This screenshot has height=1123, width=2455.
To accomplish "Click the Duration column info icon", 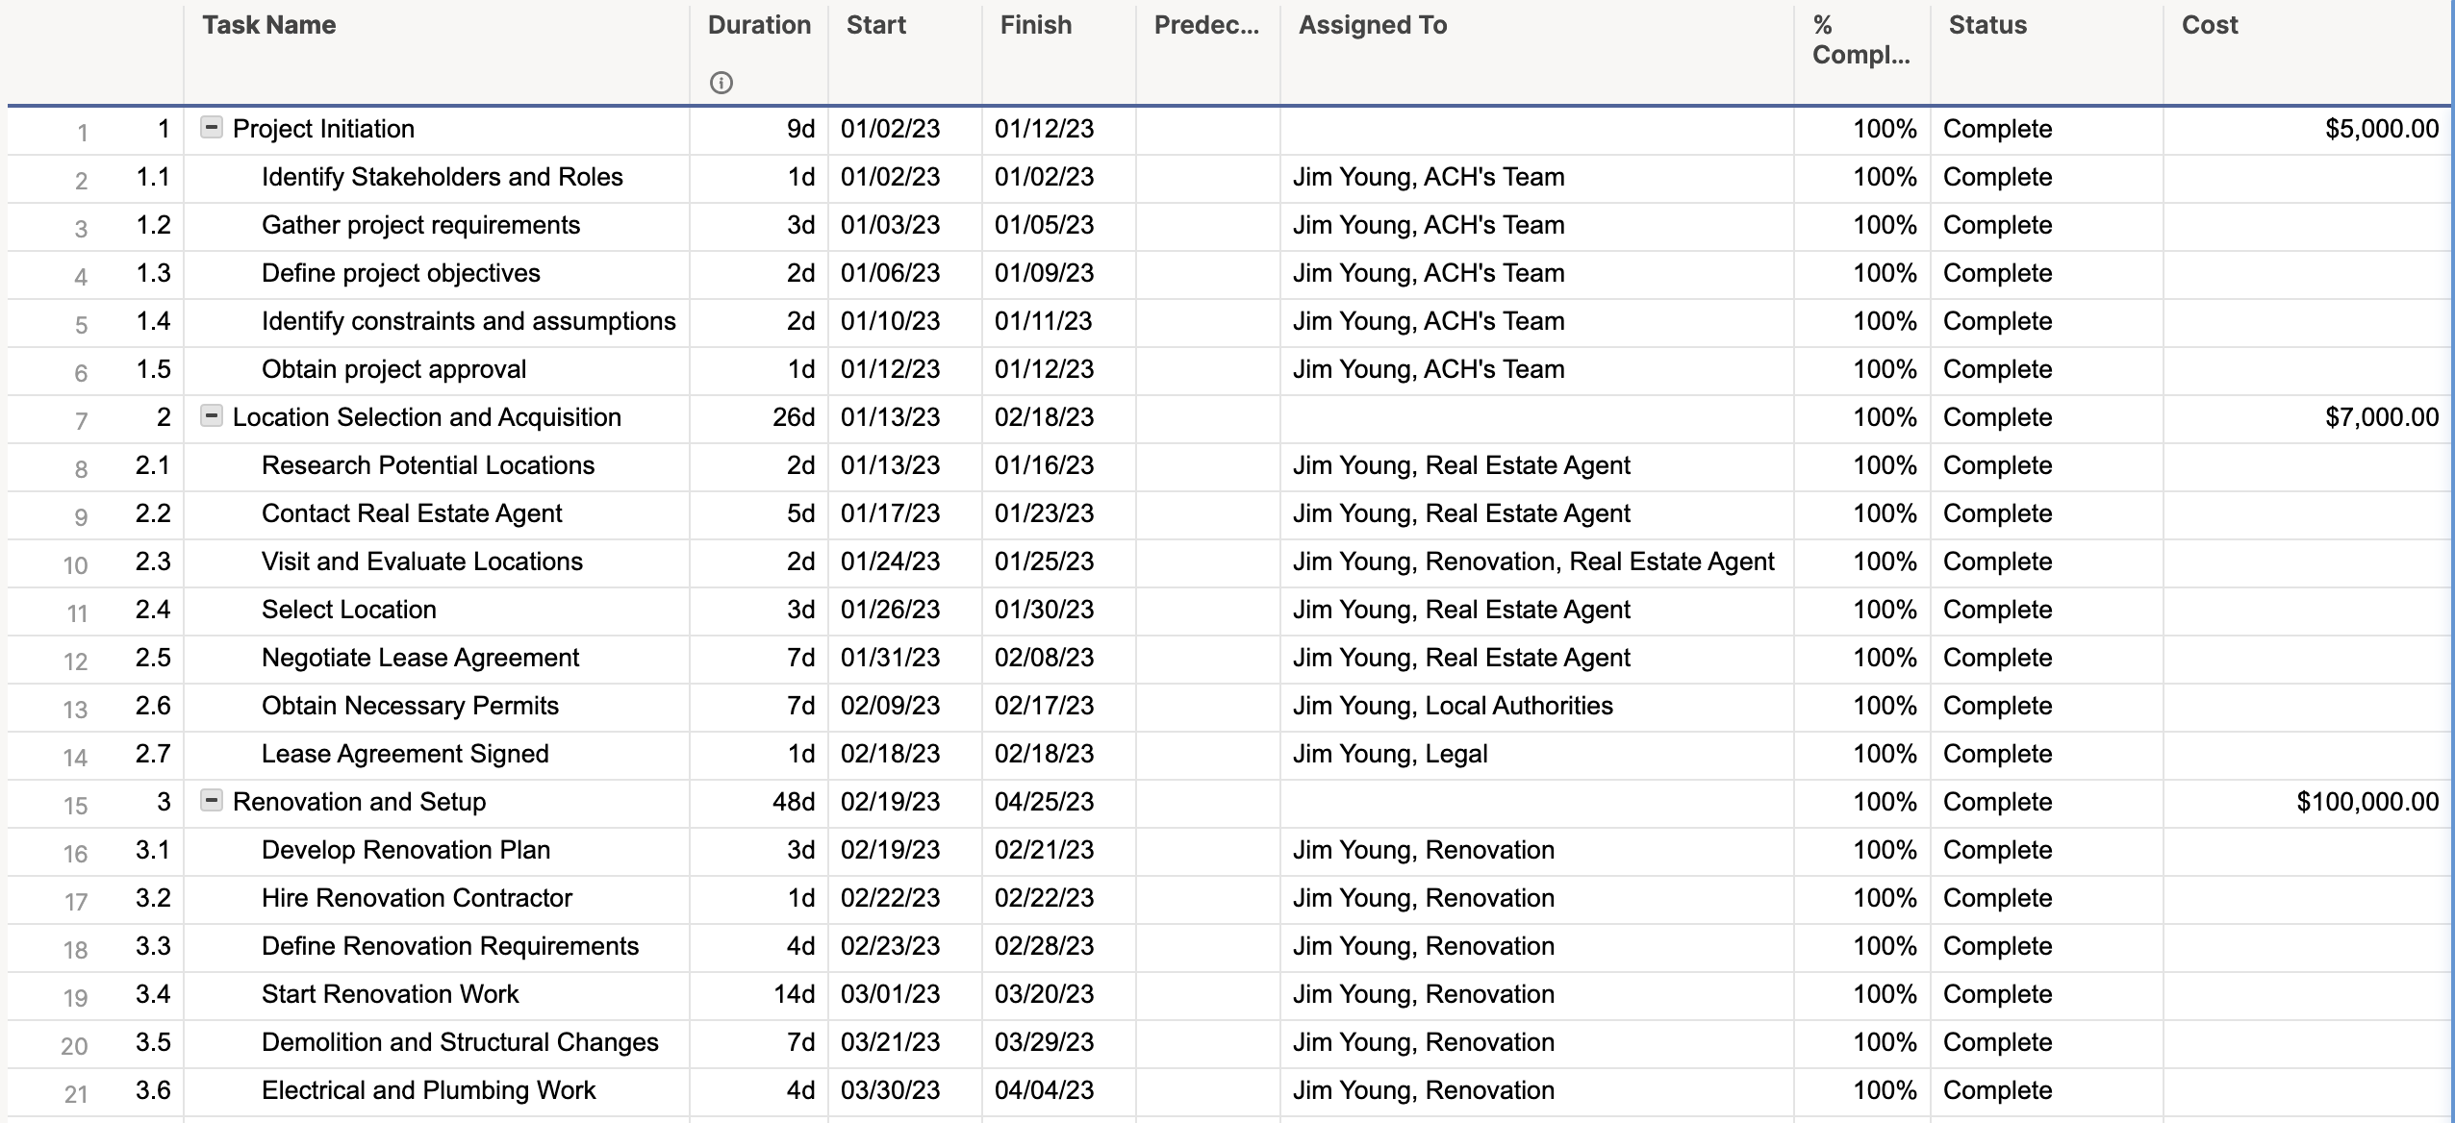I will 721,85.
